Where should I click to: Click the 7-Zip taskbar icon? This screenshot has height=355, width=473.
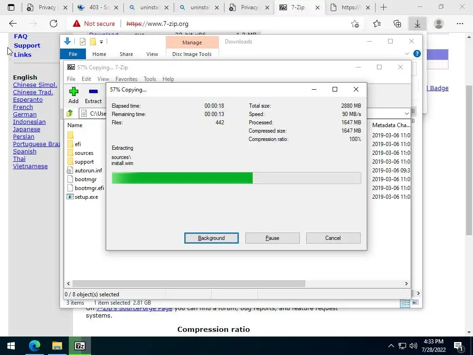[x=79, y=346]
